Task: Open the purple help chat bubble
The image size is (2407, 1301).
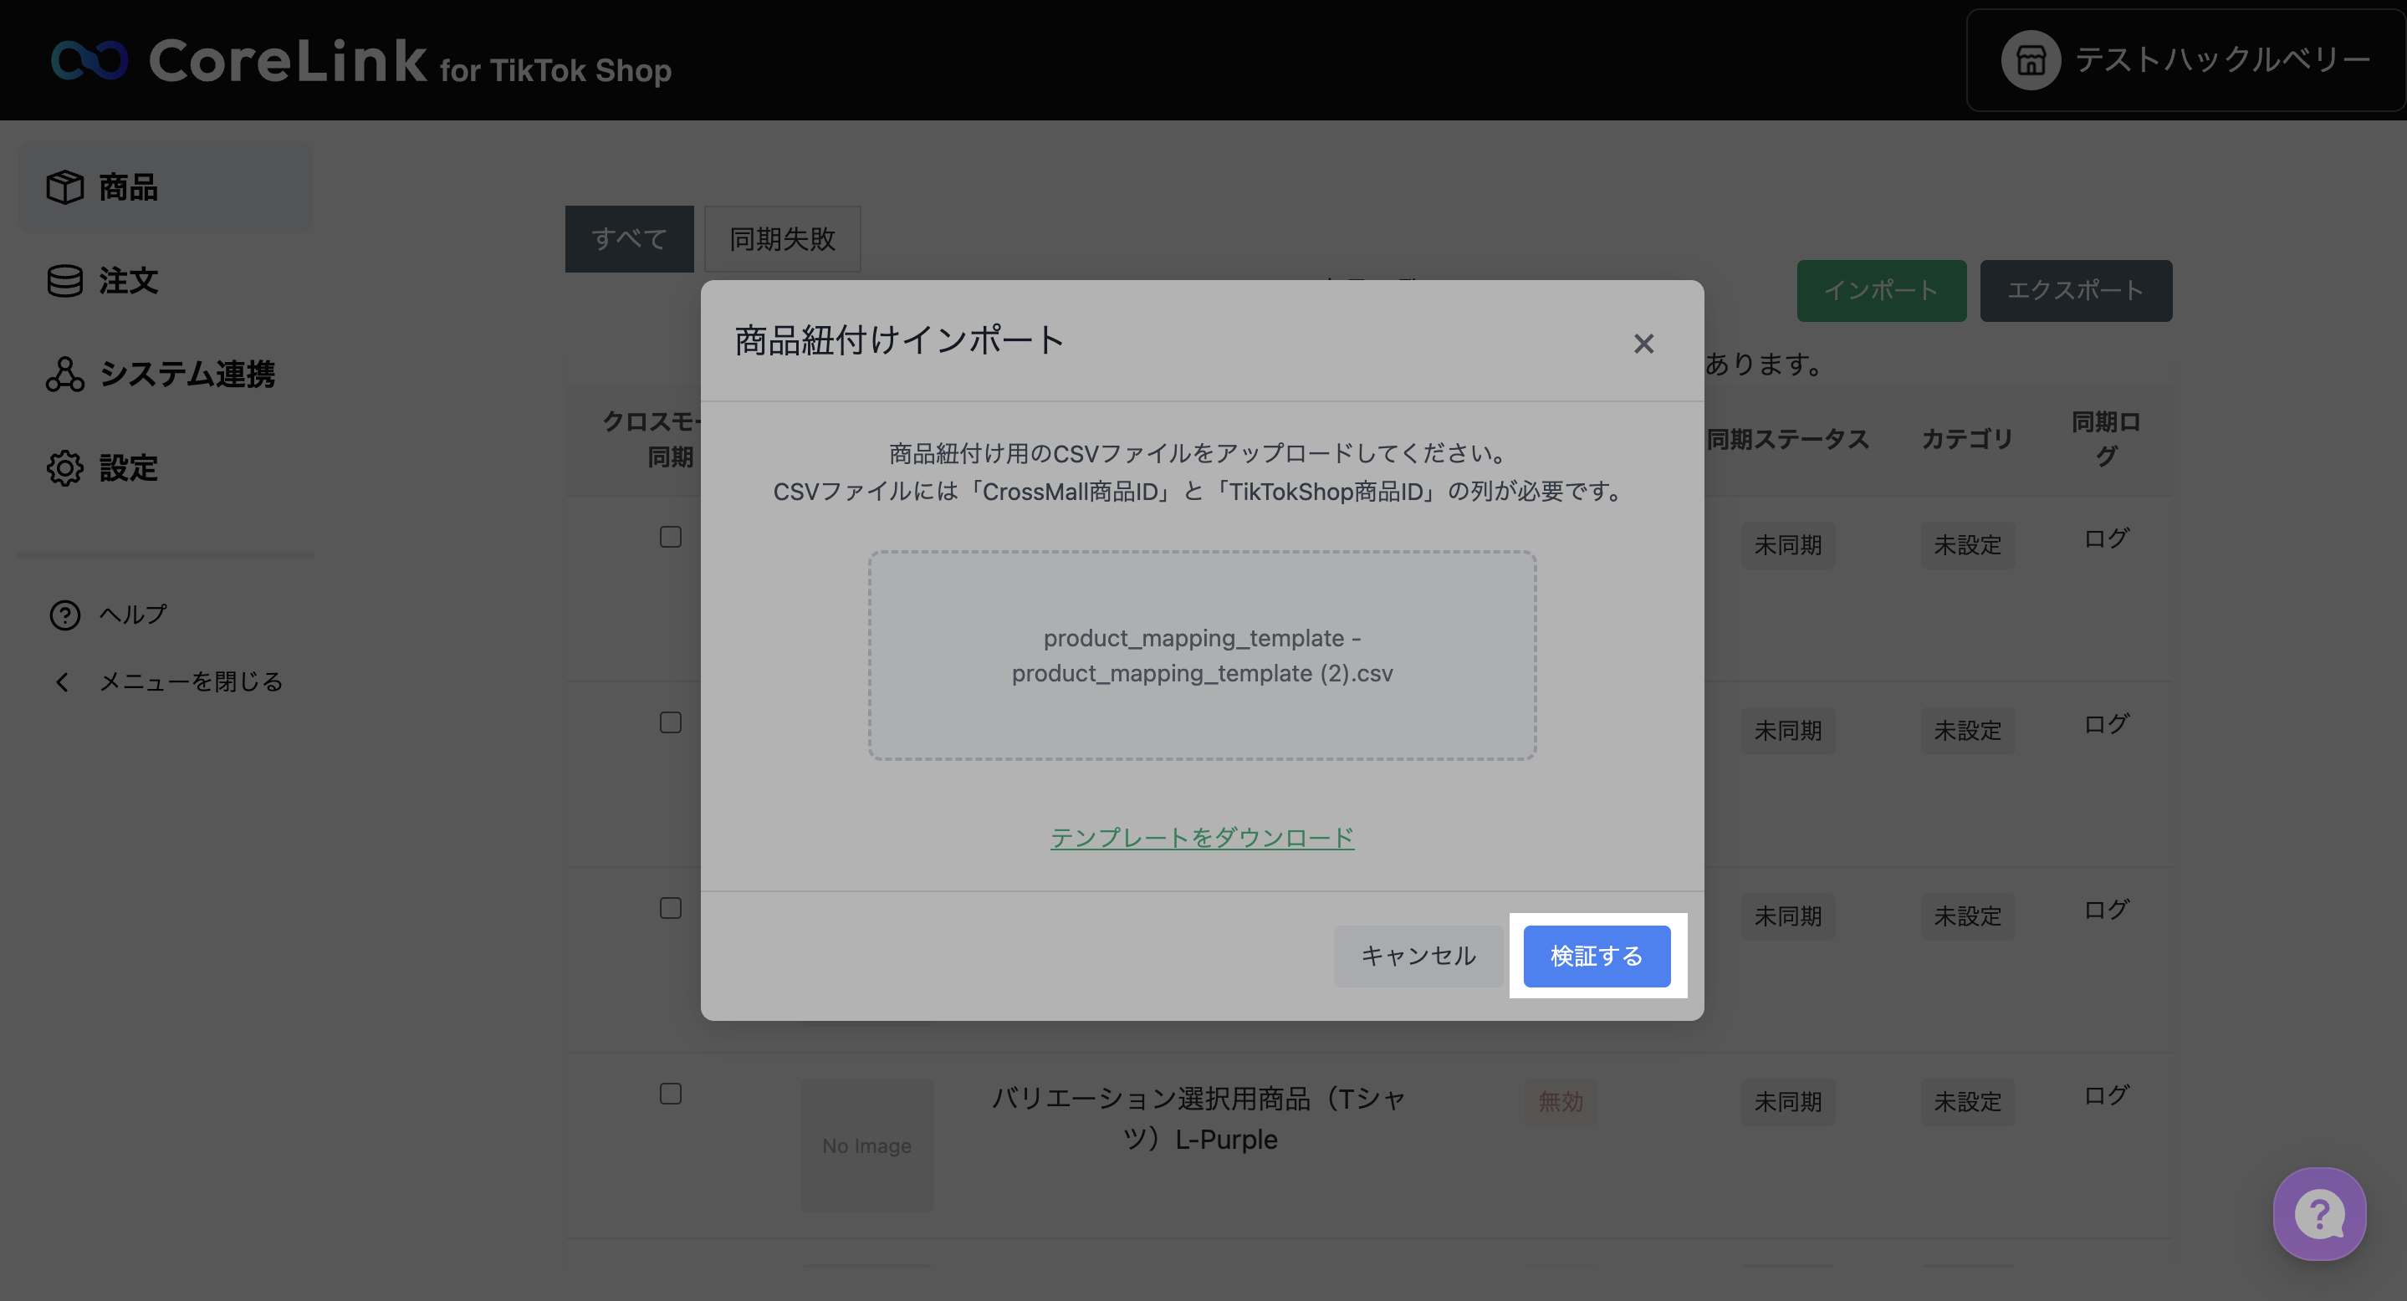Action: pos(2319,1213)
